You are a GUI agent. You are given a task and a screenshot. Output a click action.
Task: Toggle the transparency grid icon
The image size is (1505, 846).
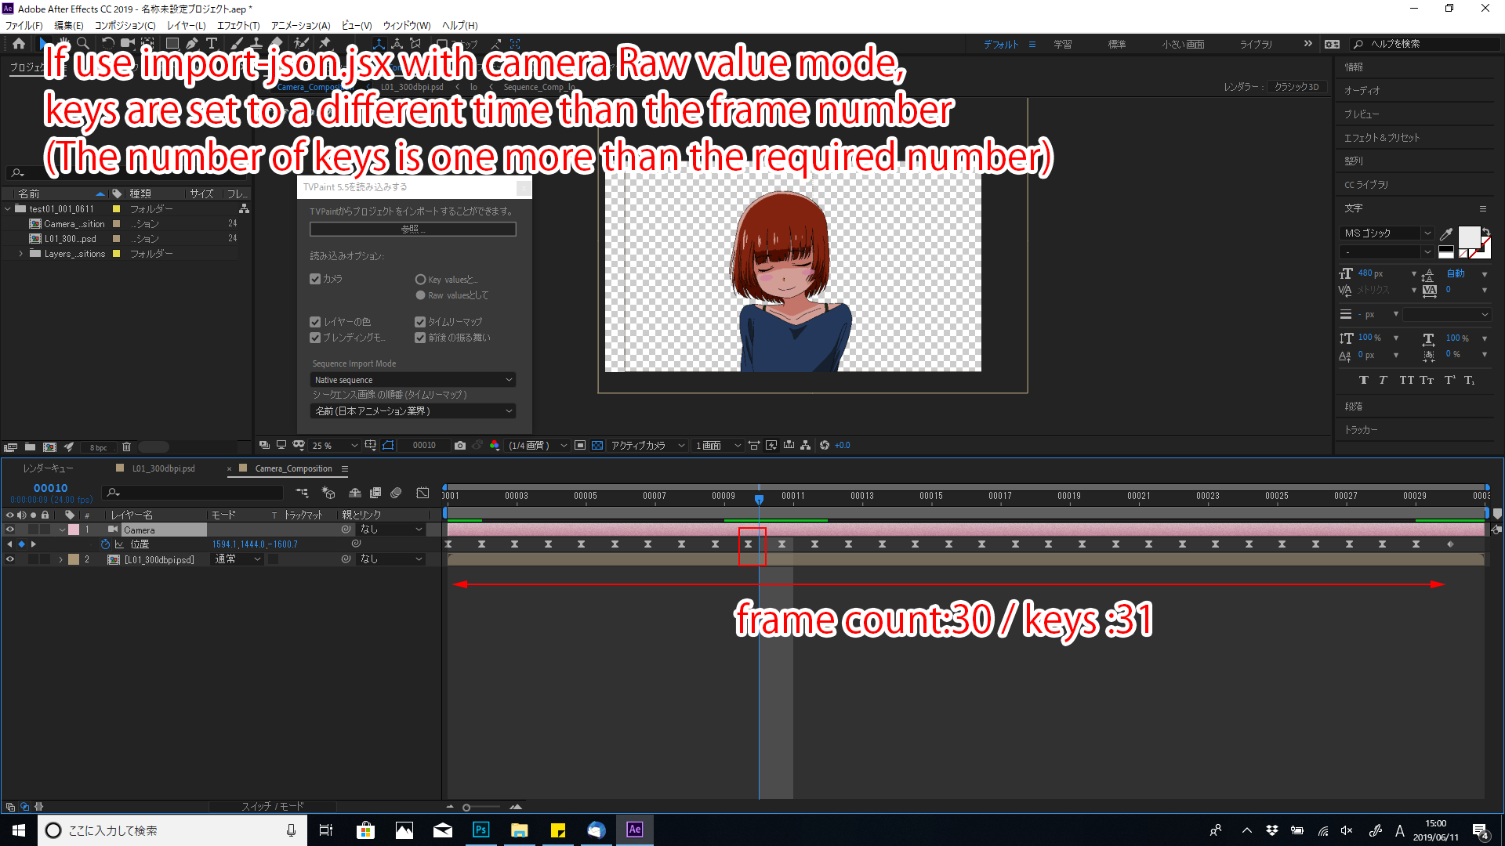coord(597,446)
